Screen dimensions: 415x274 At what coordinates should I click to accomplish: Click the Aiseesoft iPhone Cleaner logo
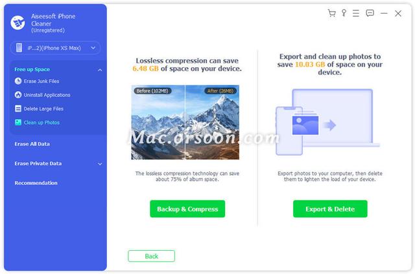[18, 23]
